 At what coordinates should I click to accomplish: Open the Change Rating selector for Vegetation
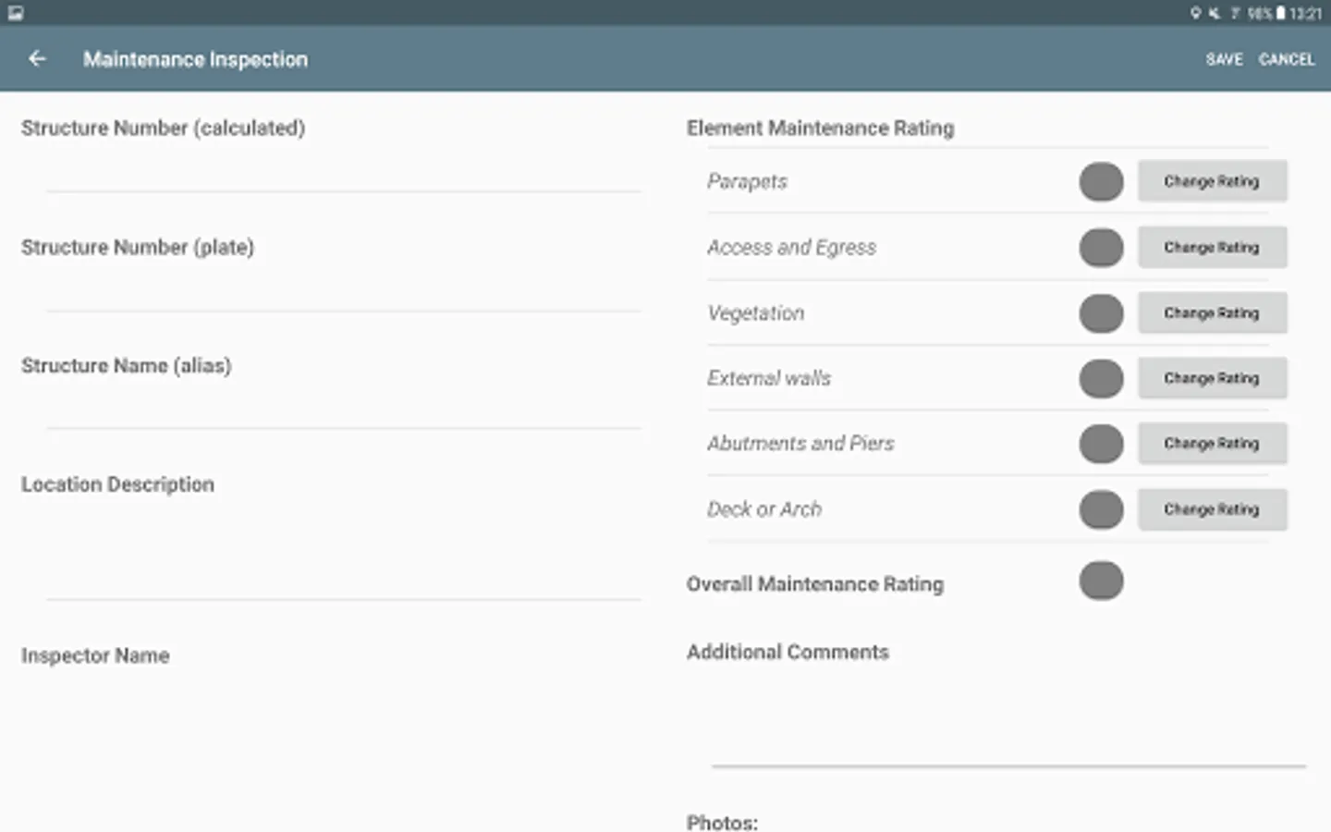click(1212, 312)
